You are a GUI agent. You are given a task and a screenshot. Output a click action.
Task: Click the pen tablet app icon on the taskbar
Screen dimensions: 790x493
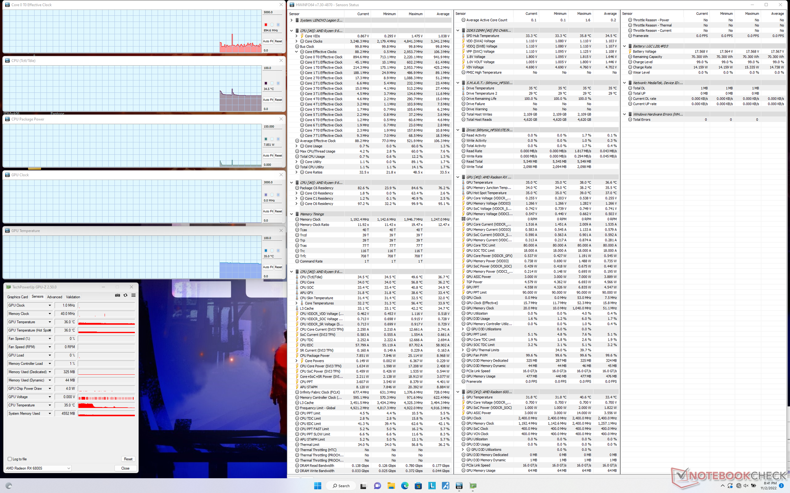[x=446, y=486]
